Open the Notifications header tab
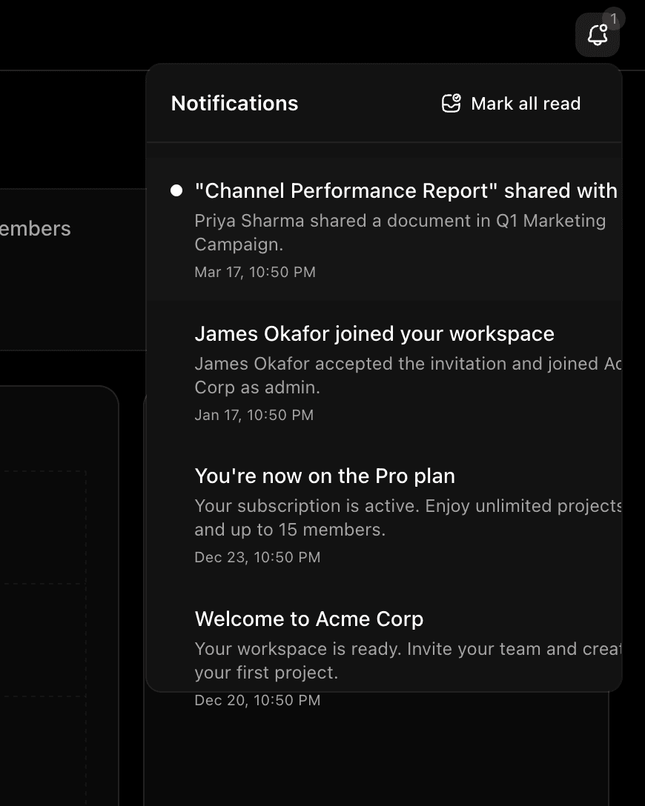The width and height of the screenshot is (645, 806). (x=234, y=103)
